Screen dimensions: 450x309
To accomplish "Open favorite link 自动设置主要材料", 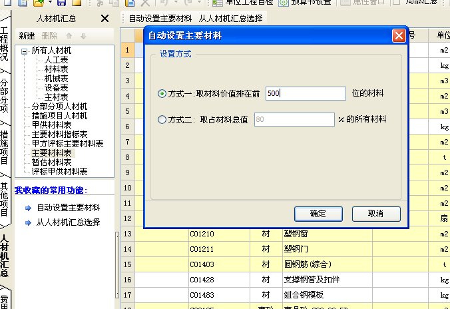I will (x=69, y=208).
